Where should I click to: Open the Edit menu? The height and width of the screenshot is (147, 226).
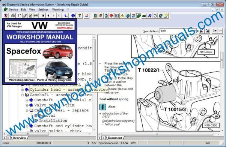pyautogui.click(x=24, y=9)
